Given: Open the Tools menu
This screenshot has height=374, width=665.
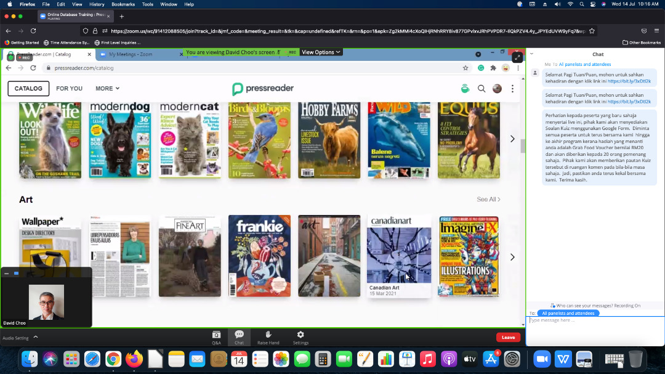Looking at the screenshot, I should 148,4.
